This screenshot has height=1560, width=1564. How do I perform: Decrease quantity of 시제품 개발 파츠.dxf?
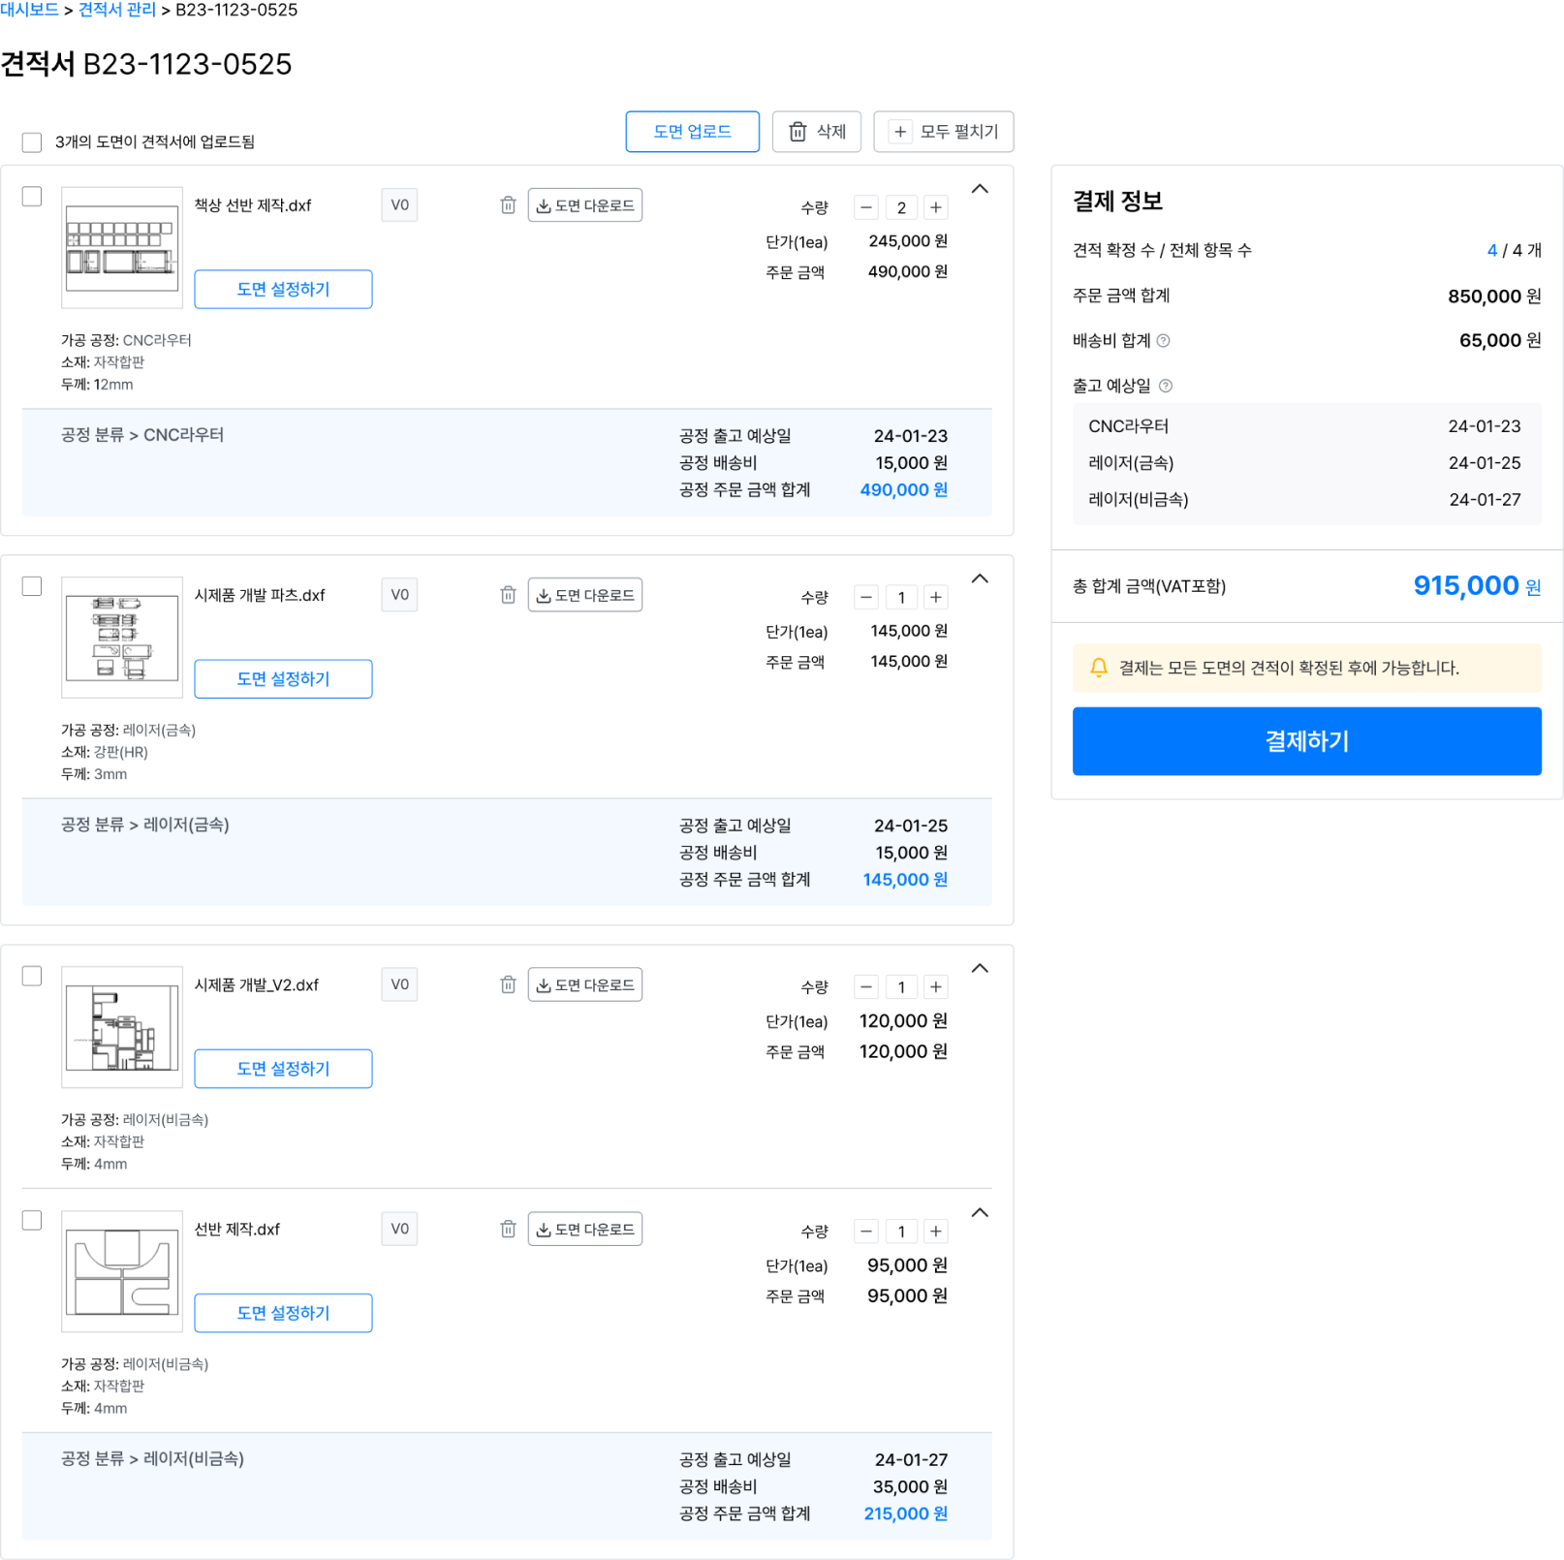(866, 597)
